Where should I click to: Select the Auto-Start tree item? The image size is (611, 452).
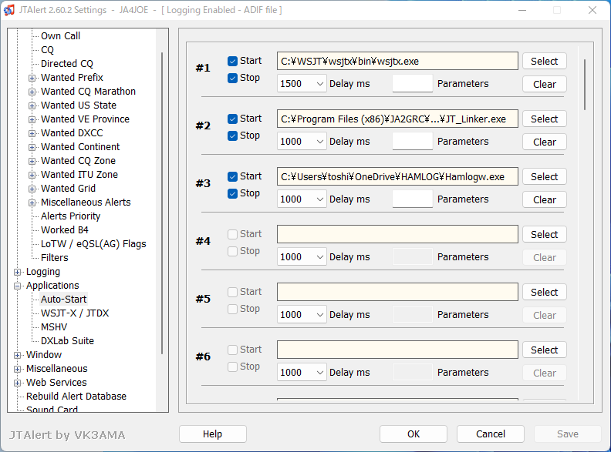[64, 299]
